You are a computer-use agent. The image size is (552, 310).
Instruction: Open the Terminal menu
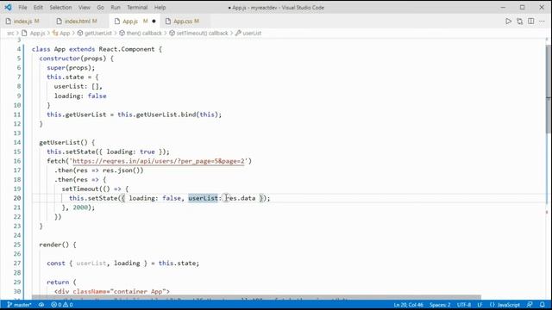[137, 8]
